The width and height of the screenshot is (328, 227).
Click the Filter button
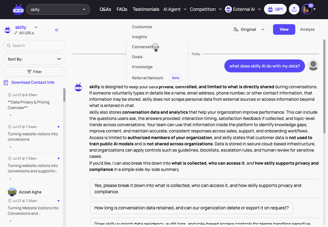pos(34,72)
